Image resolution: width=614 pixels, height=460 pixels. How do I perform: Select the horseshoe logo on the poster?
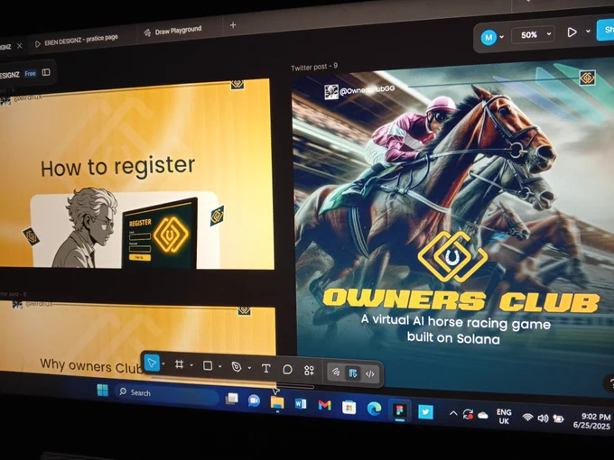[x=452, y=256]
